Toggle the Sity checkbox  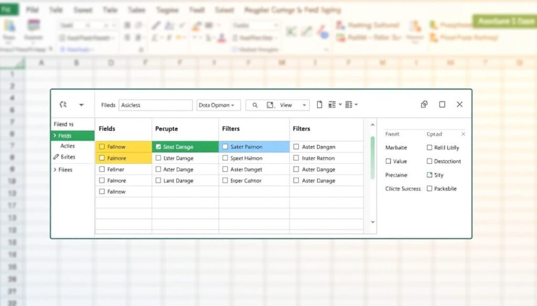tap(429, 175)
